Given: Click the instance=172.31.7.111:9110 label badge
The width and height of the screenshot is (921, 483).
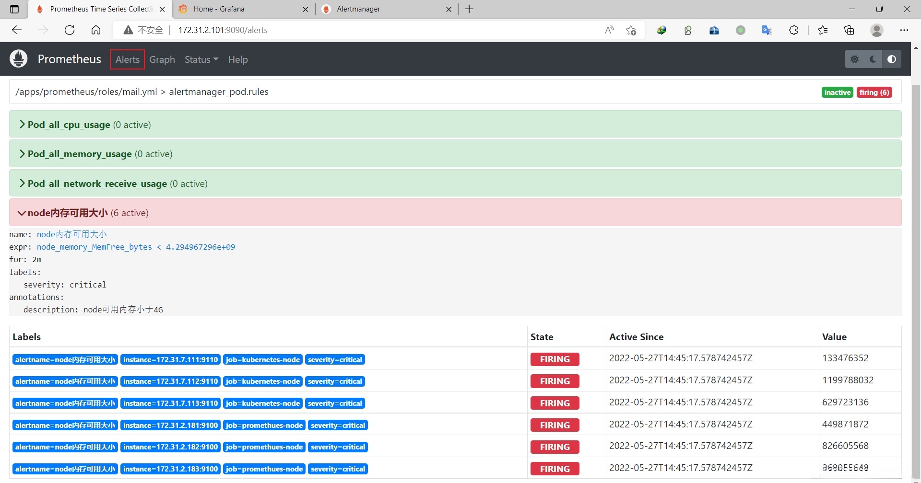Looking at the screenshot, I should tap(171, 360).
